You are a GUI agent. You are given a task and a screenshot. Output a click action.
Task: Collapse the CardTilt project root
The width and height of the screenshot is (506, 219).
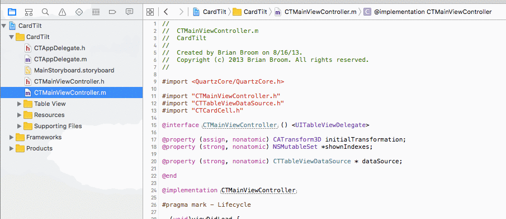coord(4,26)
